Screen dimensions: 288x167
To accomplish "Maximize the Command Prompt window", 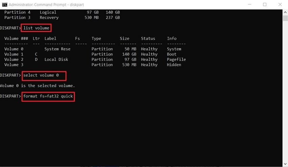I will (x=265, y=4).
